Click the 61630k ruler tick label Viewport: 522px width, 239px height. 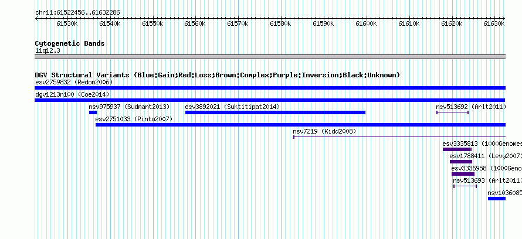(494, 23)
